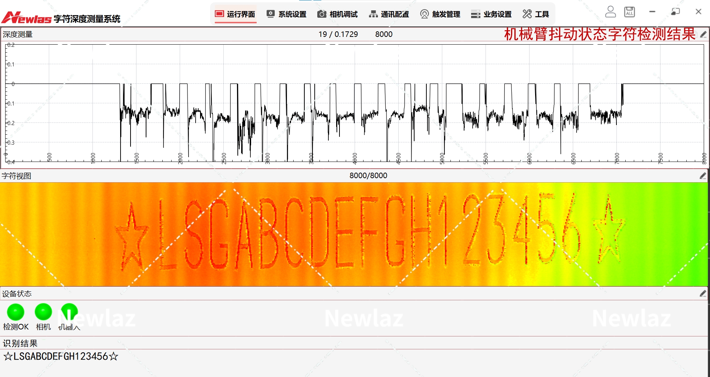Screen dimensions: 710x377
Task: Open the 触发管理 trigger management tab
Action: click(x=440, y=14)
